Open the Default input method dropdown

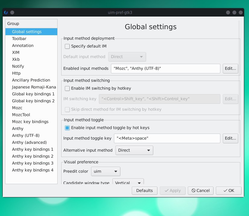tap(127, 57)
